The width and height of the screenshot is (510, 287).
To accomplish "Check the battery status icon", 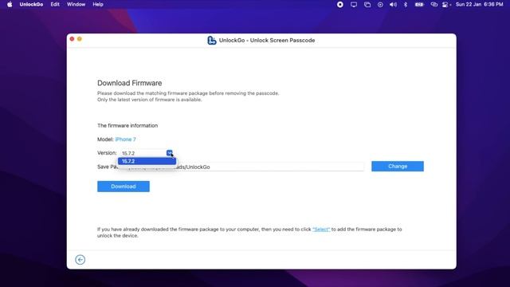I will [419, 4].
